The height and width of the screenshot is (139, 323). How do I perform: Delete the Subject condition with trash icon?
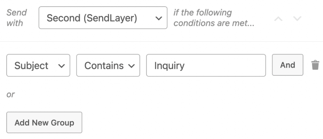coord(315,65)
